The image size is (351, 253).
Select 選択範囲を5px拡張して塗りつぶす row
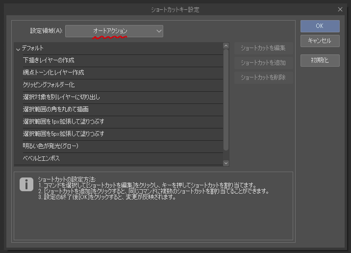(x=123, y=134)
